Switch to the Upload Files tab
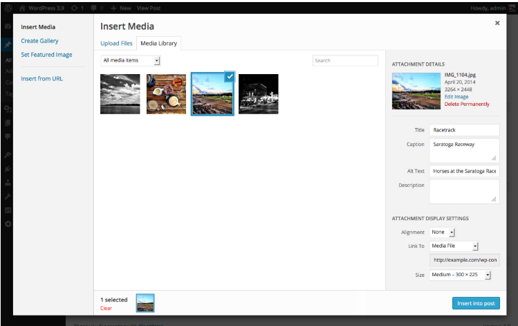Viewport: 518px width, 326px height. 116,44
